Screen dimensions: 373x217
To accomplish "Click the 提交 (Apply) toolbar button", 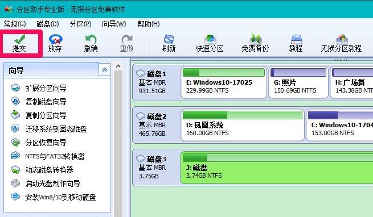I will coord(20,44).
